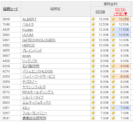Open Kudan stock link
This screenshot has height=122, width=133.
tap(28, 30)
